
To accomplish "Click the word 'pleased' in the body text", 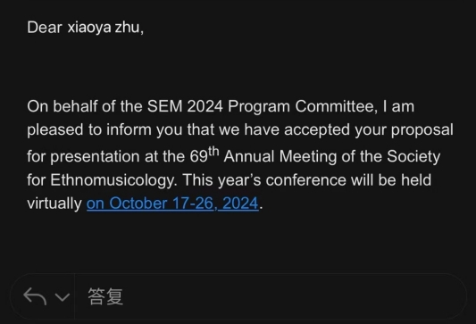I will (x=55, y=130).
